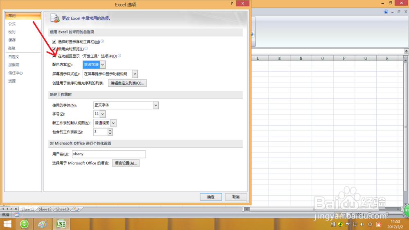The height and width of the screenshot is (230, 409).
Task: Switch to Page Break Preview in the status bar
Action: (350, 214)
